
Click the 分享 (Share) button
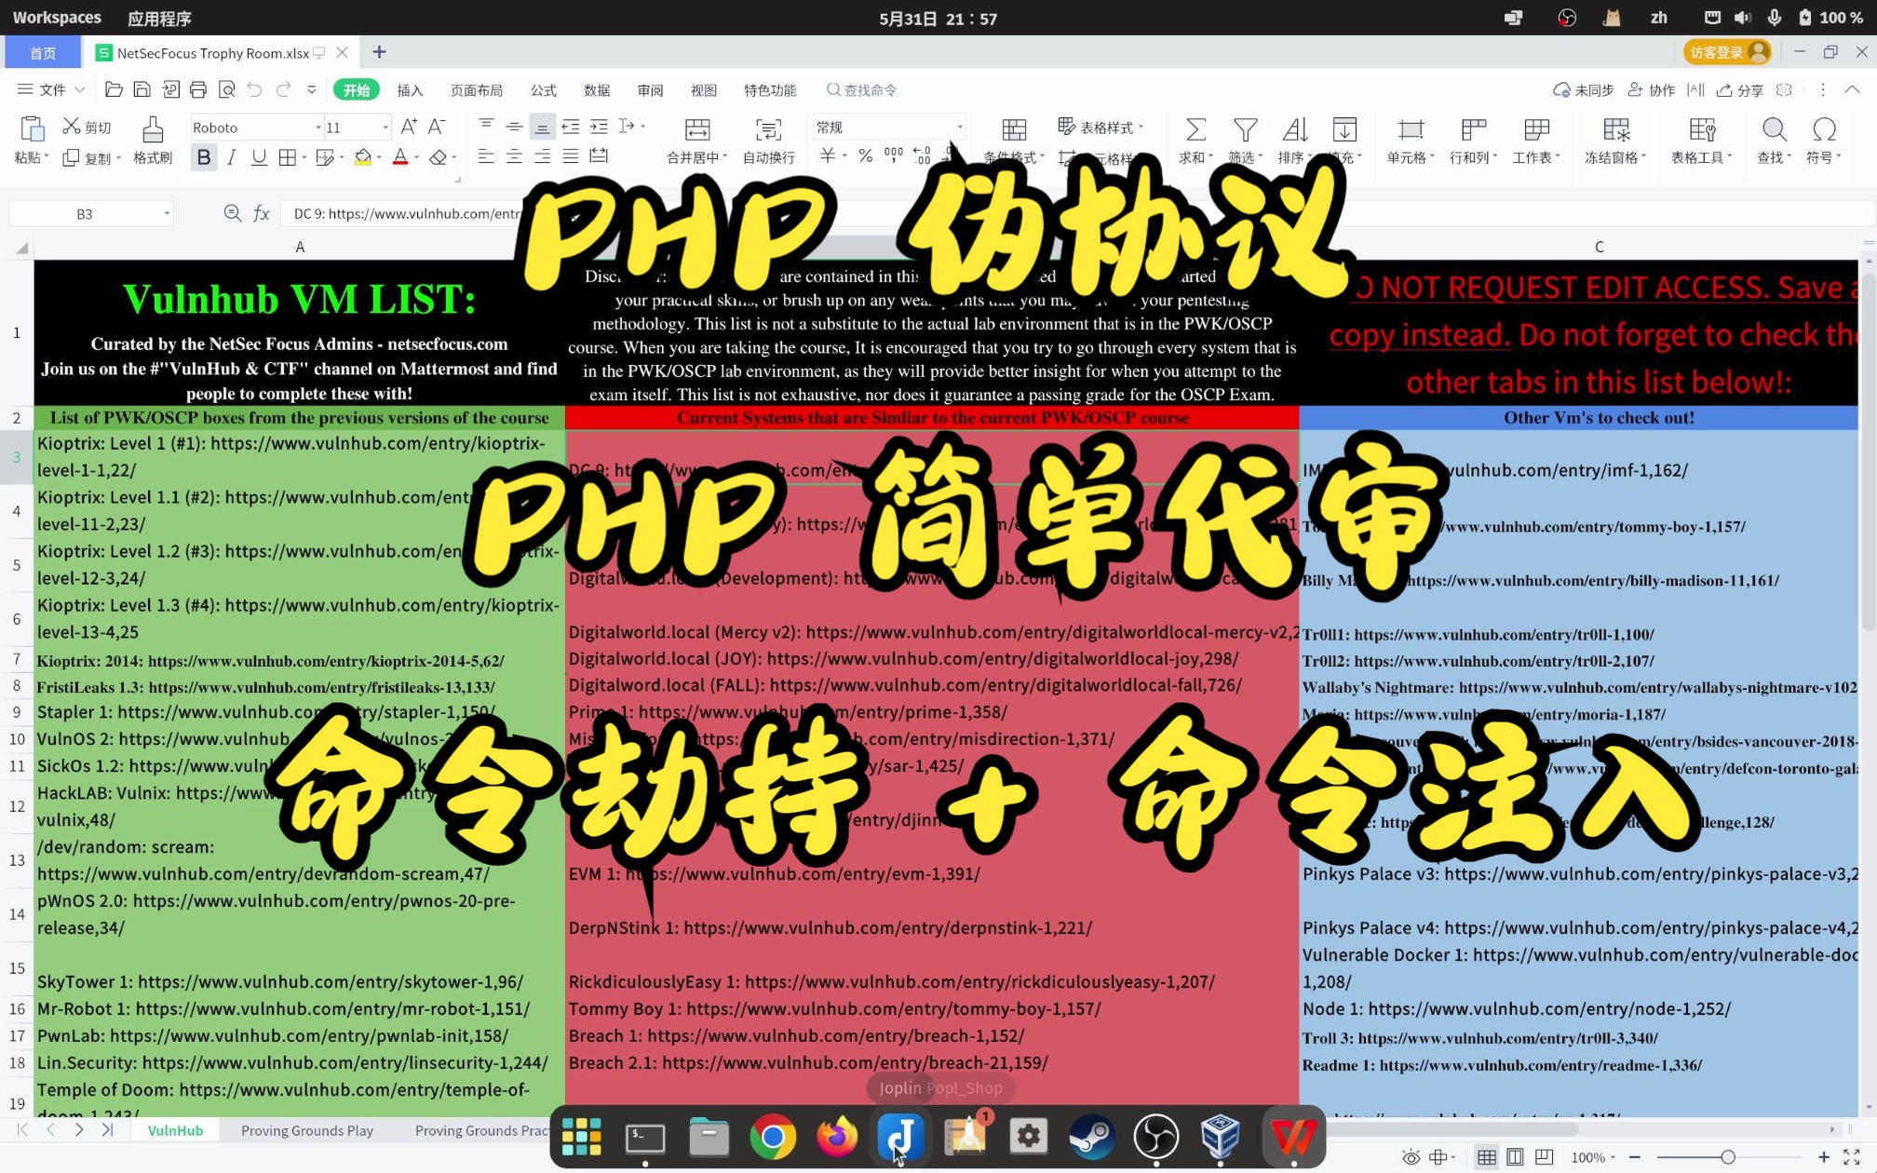coord(1741,90)
